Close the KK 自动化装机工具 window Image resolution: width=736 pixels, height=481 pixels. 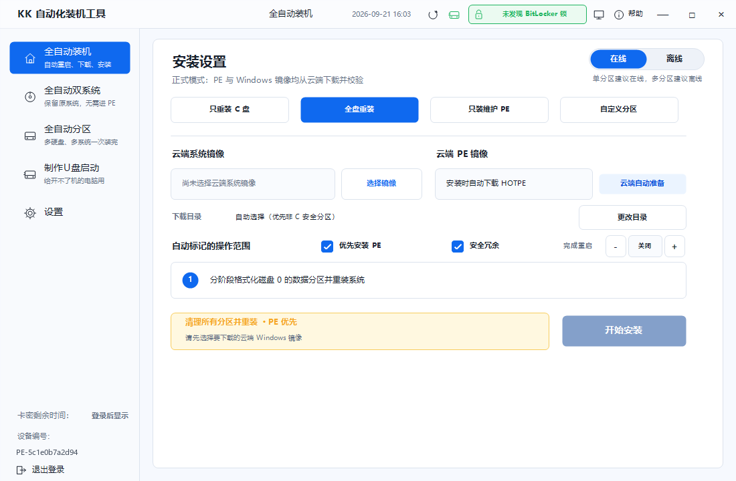(721, 15)
